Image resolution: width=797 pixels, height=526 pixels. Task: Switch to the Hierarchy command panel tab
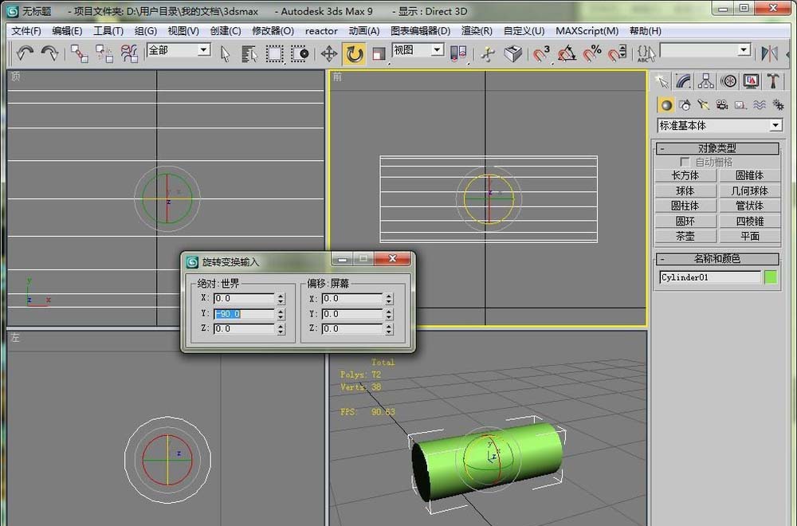pos(705,80)
